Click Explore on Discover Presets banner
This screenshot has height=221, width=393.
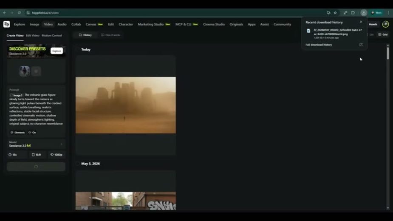pyautogui.click(x=57, y=51)
